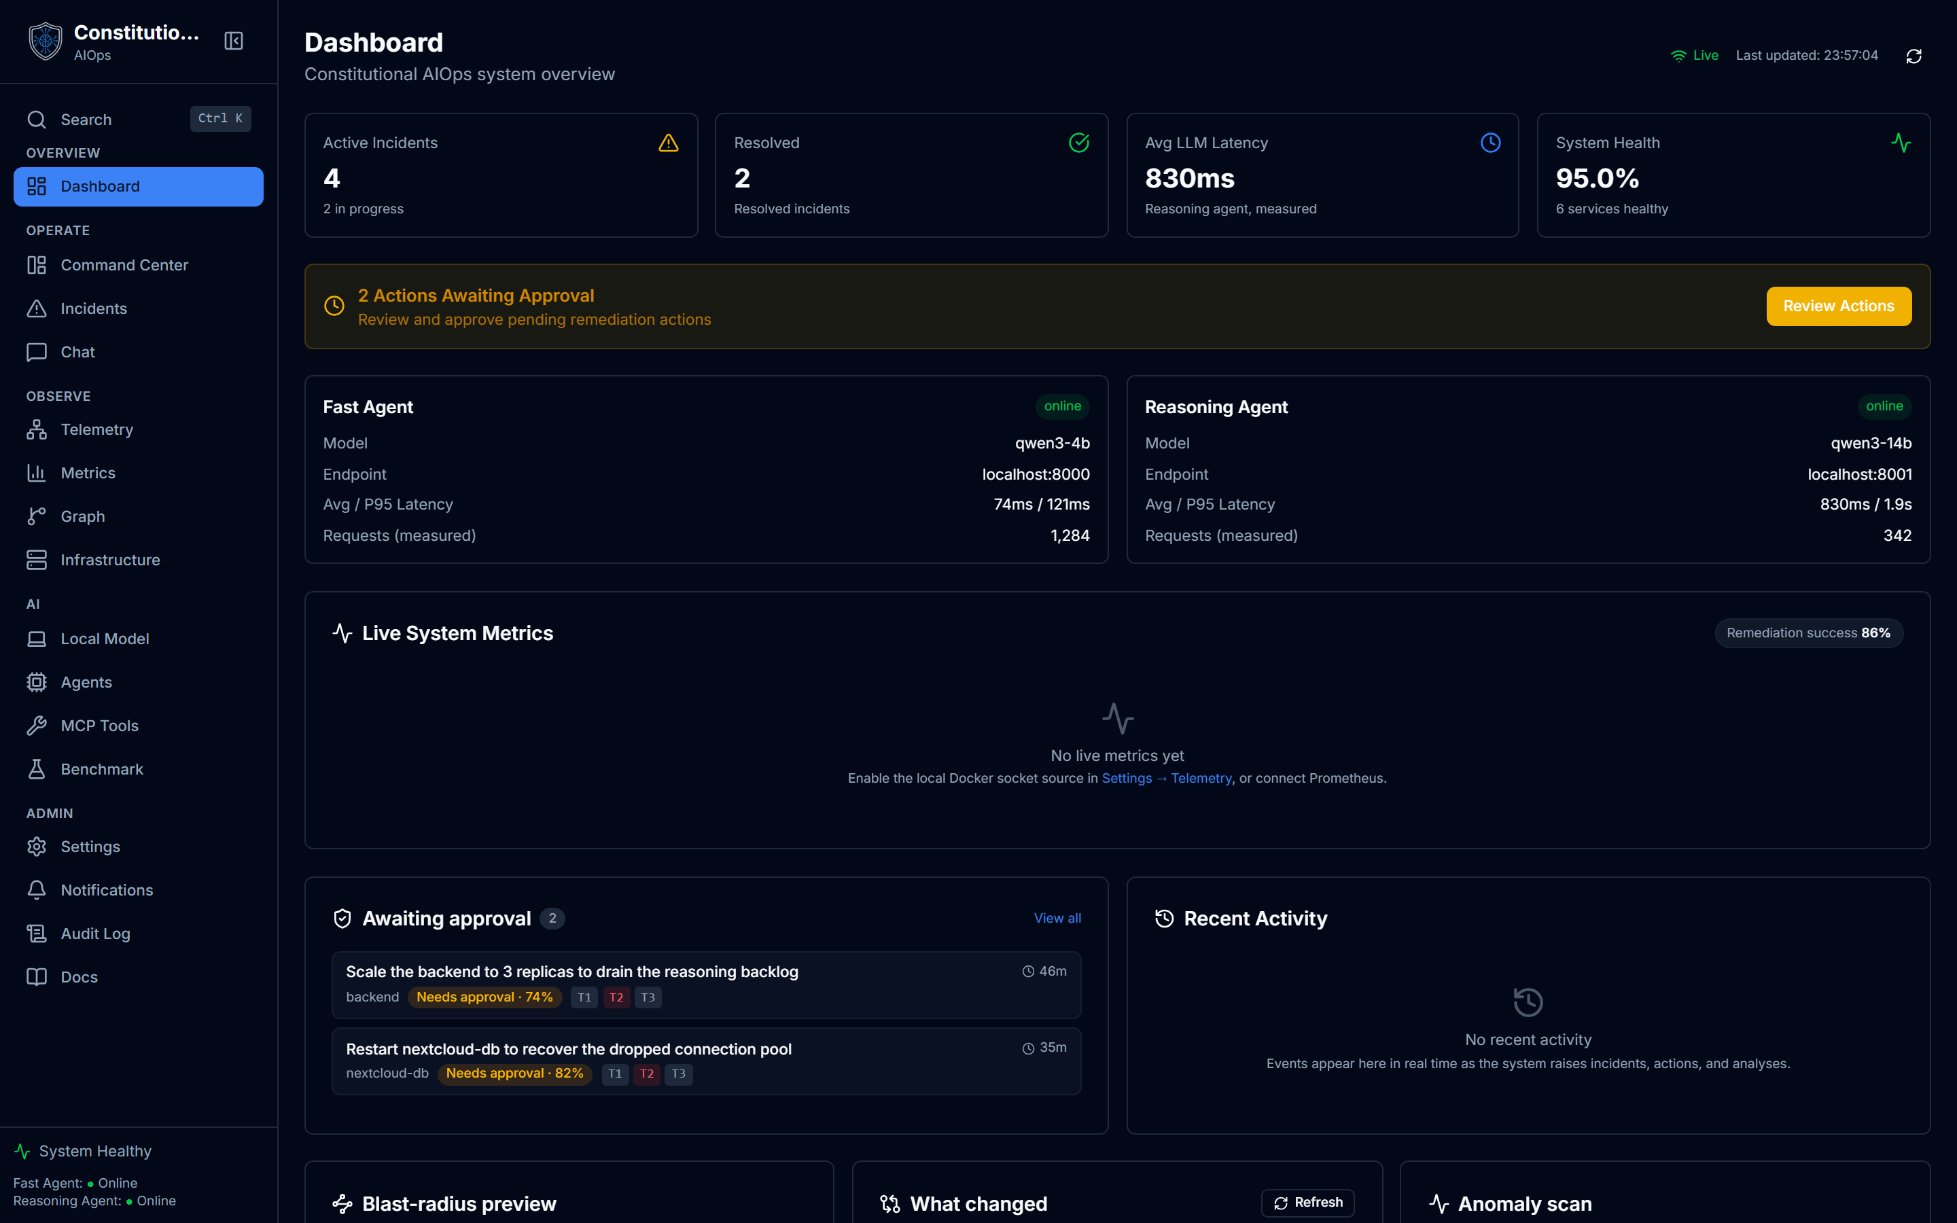
Task: Navigate to Telemetry in the sidebar
Action: (x=139, y=429)
